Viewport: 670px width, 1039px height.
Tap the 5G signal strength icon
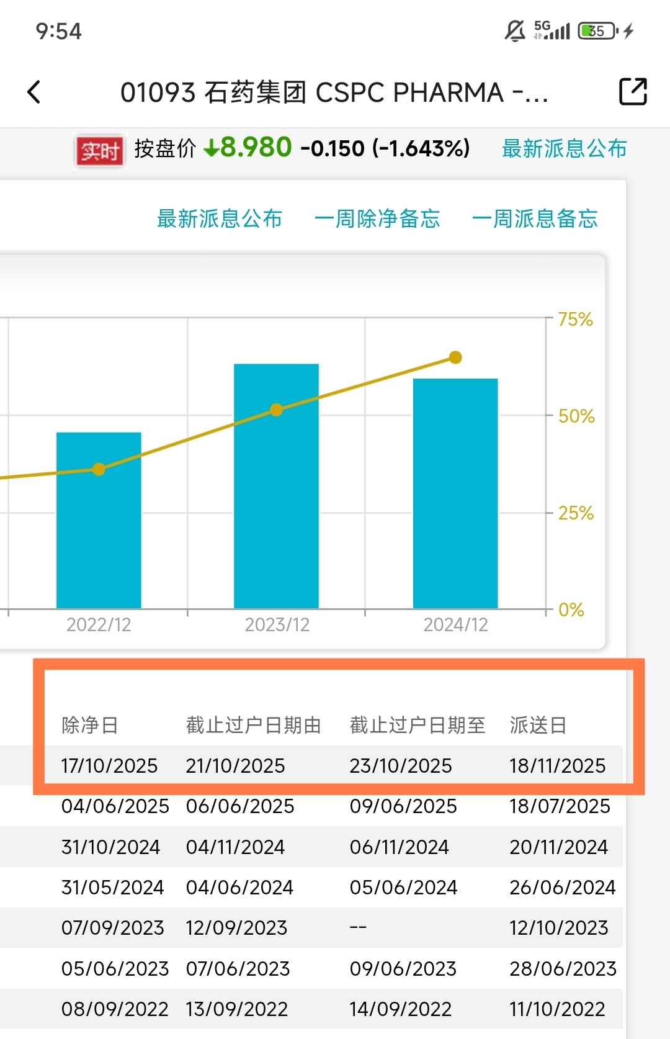click(552, 30)
